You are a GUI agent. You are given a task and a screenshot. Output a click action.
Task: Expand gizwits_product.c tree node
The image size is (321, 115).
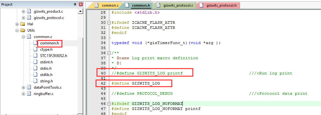click(23, 11)
